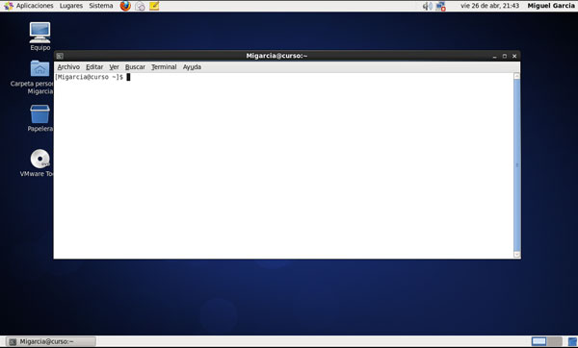Open the Ayuda menu in the terminal
This screenshot has height=348, width=578.
coord(192,67)
